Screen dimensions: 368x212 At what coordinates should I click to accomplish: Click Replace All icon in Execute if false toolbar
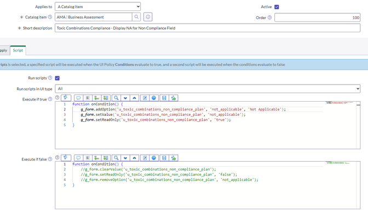(106, 158)
